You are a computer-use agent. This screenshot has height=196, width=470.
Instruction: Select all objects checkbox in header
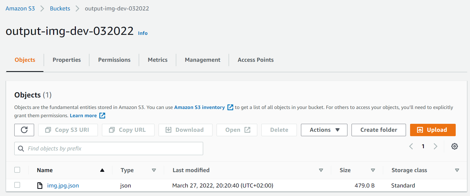point(17,170)
